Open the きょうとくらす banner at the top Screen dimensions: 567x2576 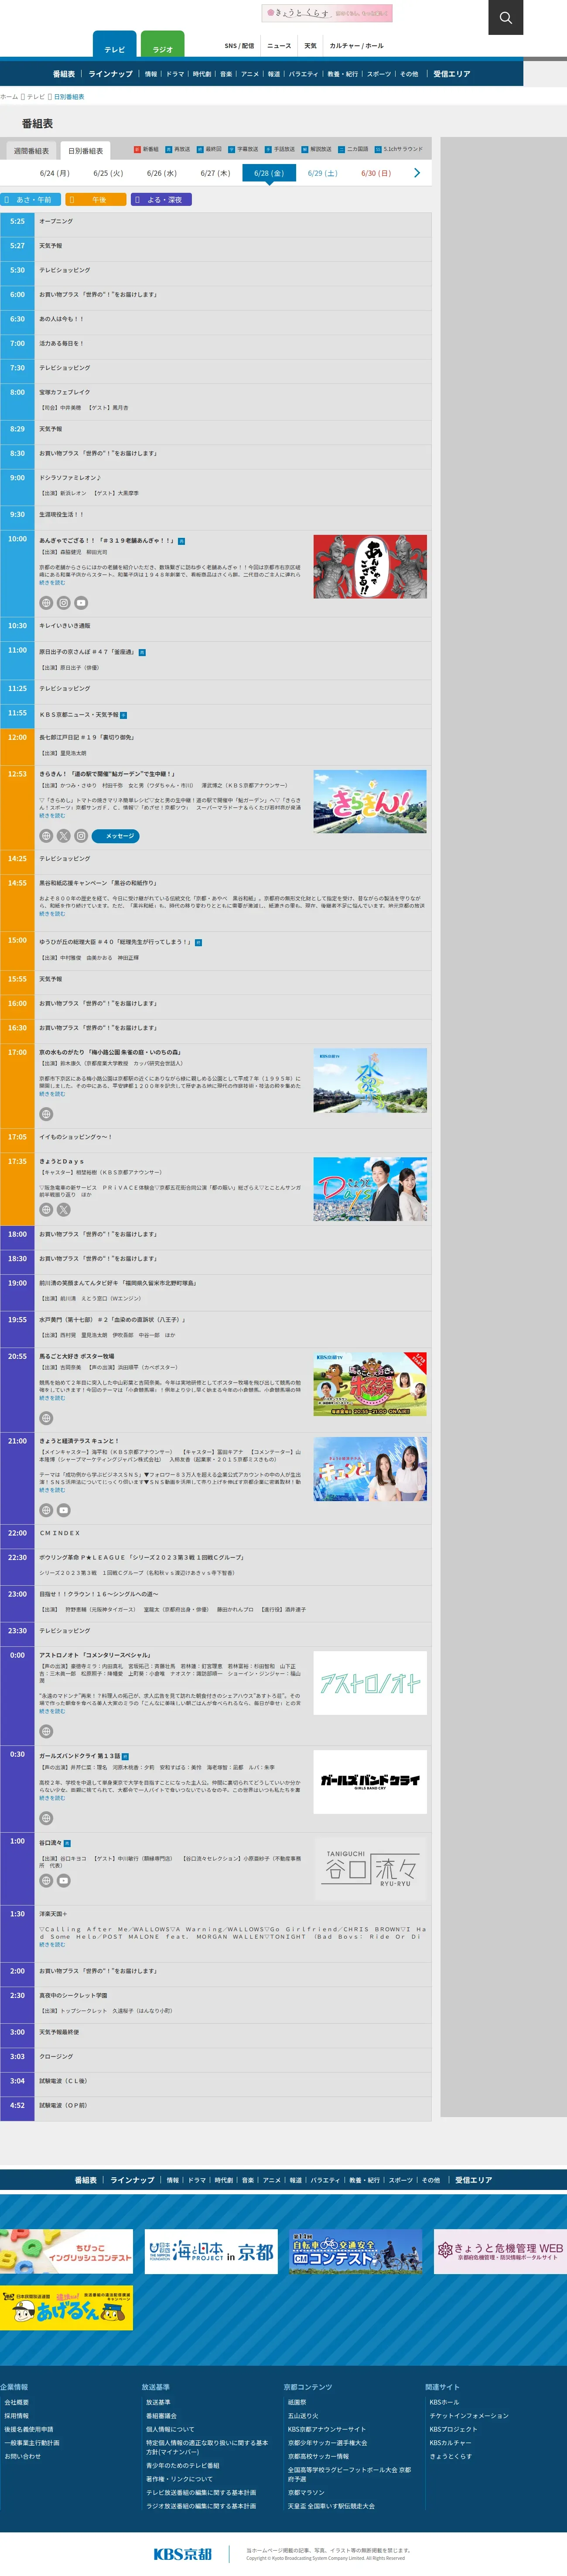[327, 13]
